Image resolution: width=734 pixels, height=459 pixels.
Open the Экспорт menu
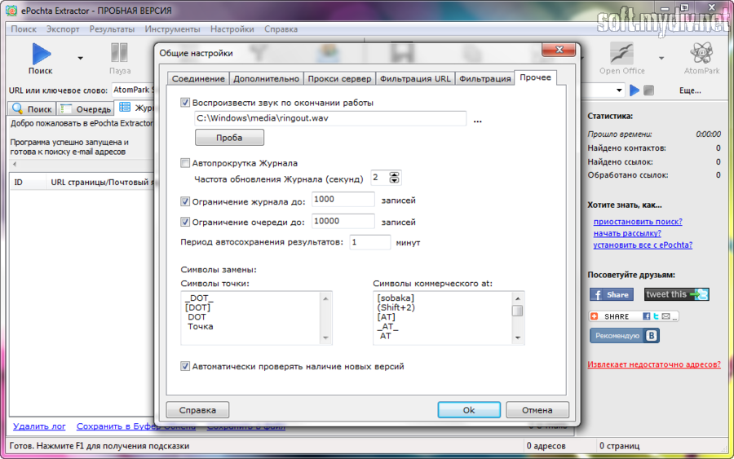click(63, 29)
